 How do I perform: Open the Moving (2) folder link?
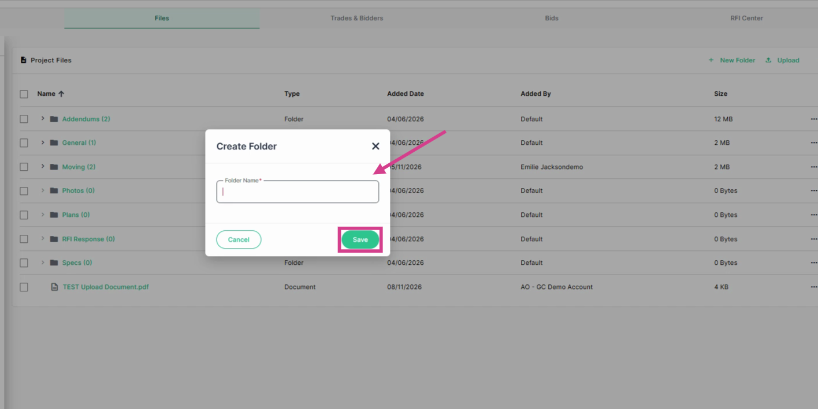(79, 167)
